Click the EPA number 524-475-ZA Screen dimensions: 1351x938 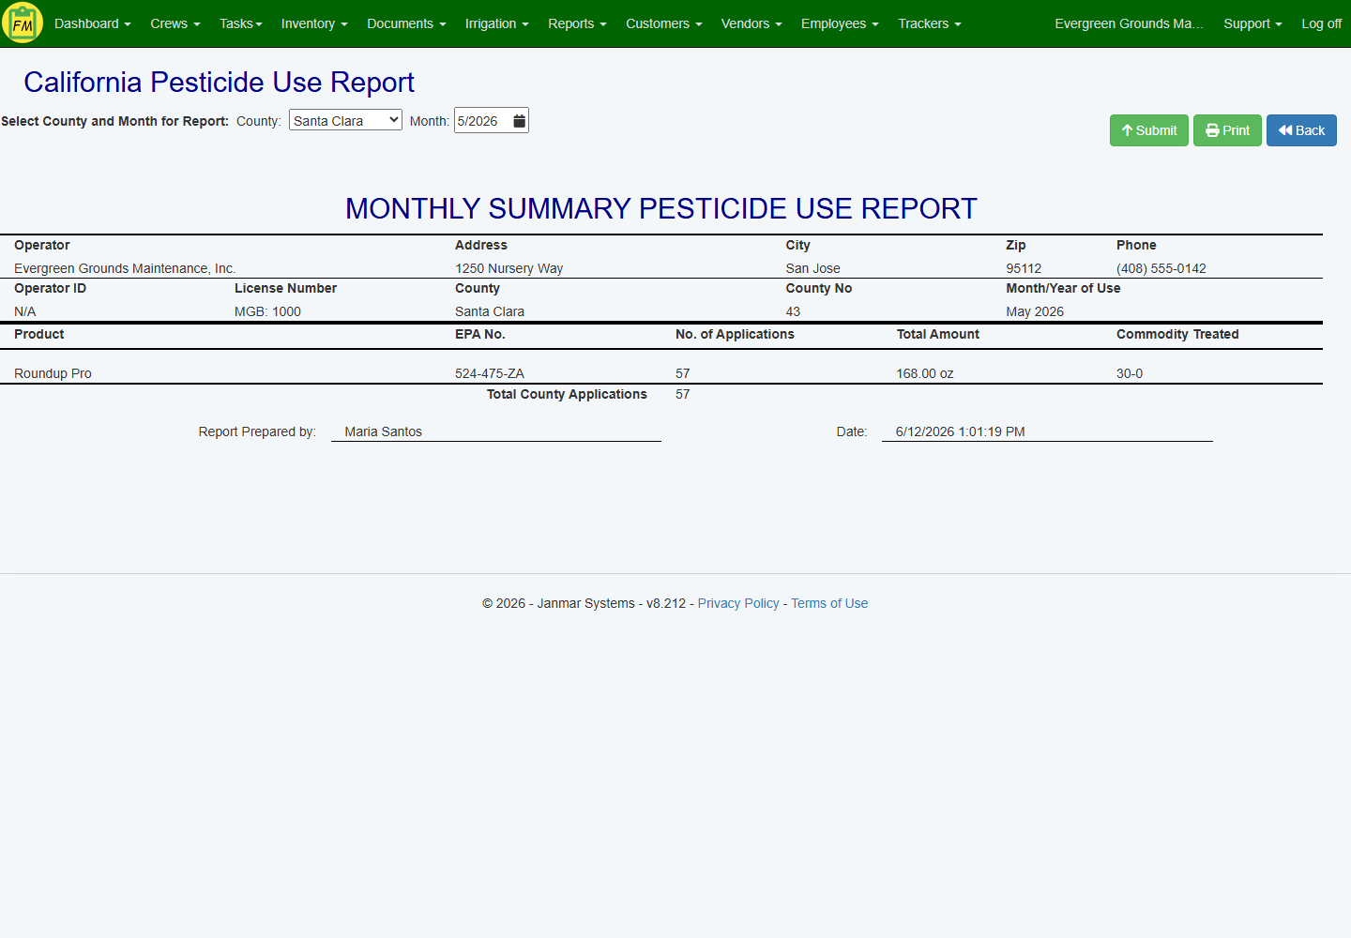coord(490,373)
